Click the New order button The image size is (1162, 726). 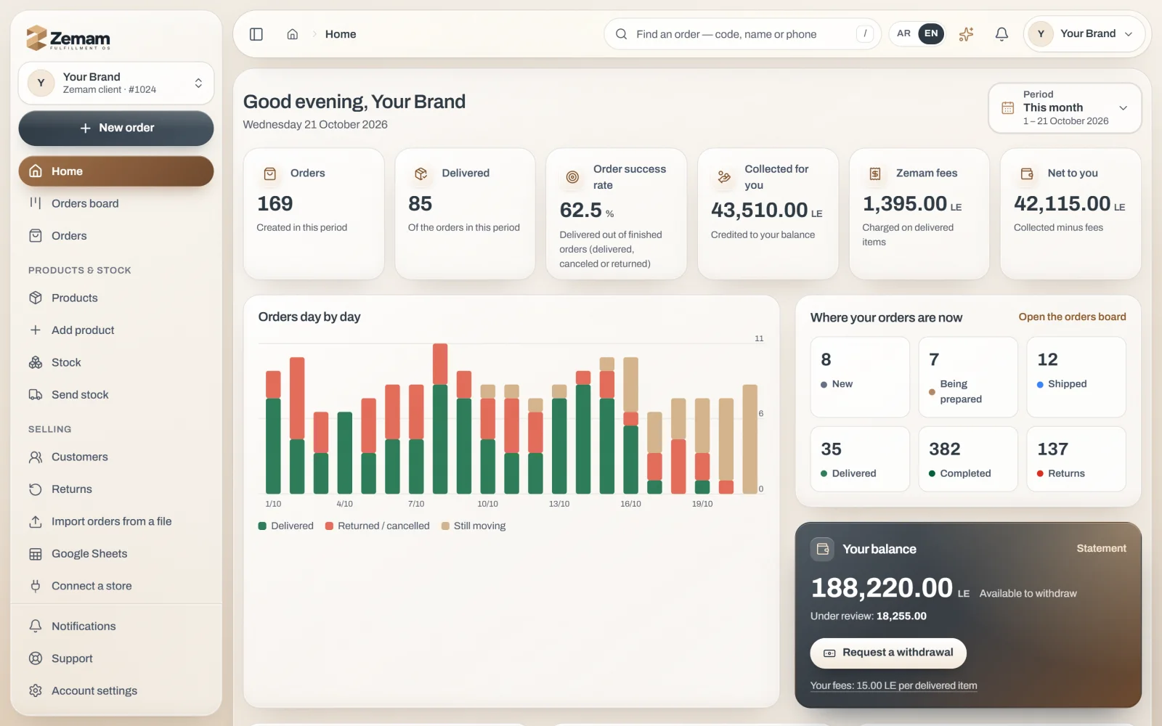[116, 128]
